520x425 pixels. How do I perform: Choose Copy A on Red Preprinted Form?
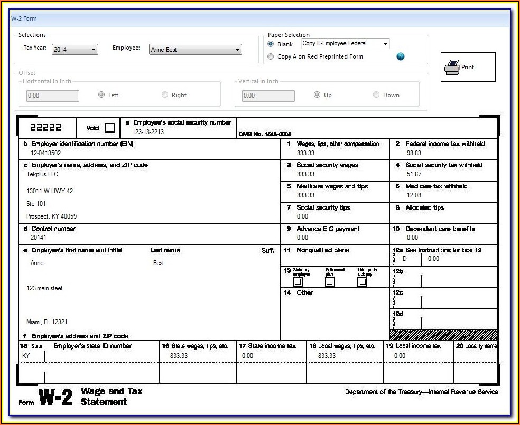[271, 56]
